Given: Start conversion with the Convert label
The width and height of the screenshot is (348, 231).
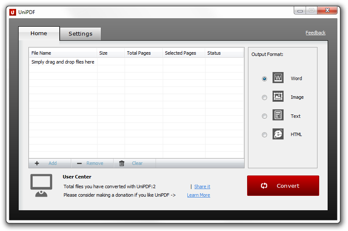Looking at the screenshot, I should coord(288,186).
